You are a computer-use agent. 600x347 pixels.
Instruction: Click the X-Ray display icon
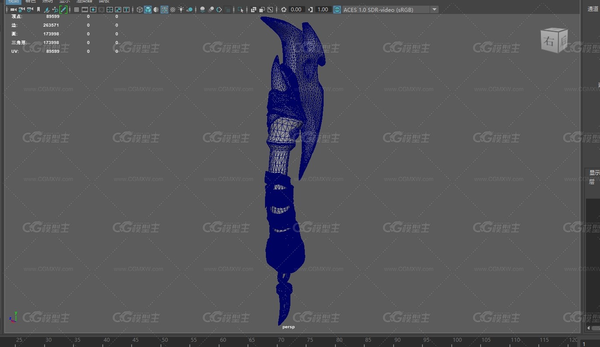pyautogui.click(x=254, y=9)
